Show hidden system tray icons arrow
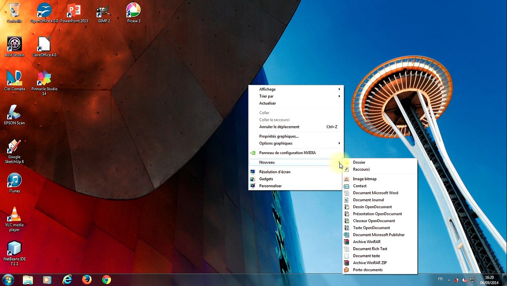The height and width of the screenshot is (286, 507). coord(449,280)
